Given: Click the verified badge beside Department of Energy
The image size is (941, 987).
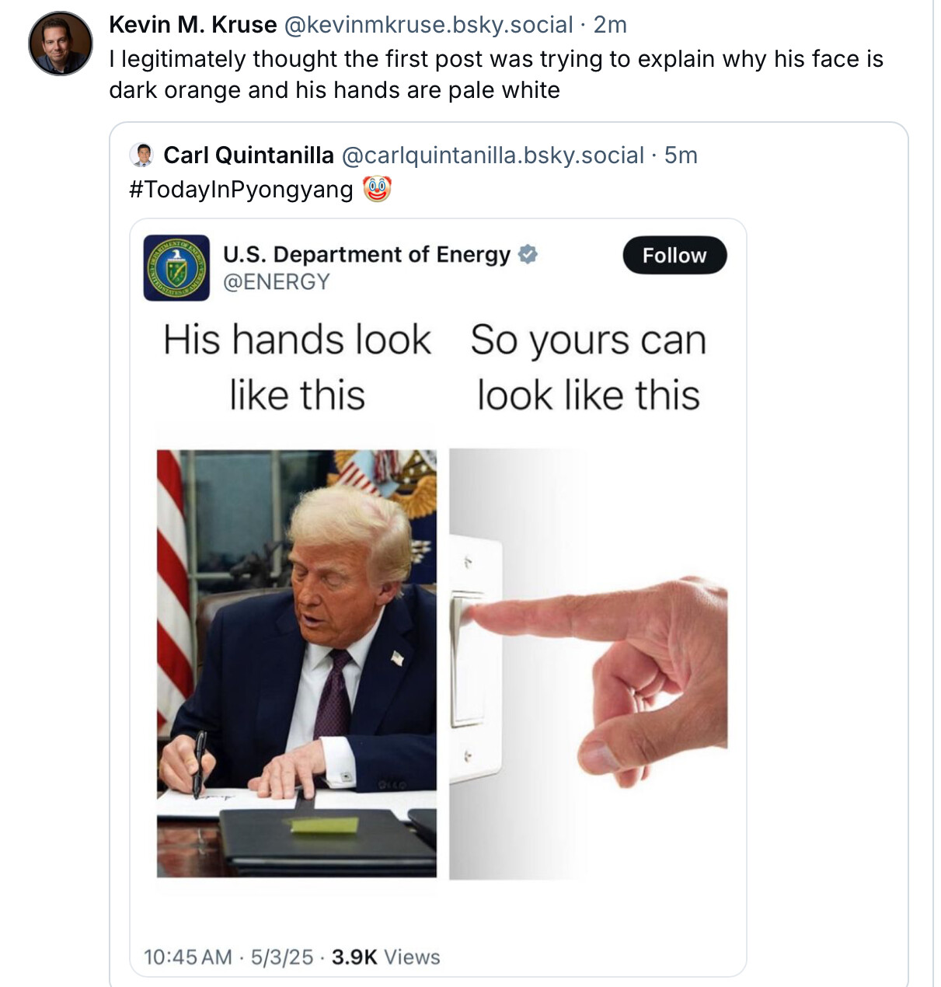Looking at the screenshot, I should point(528,254).
